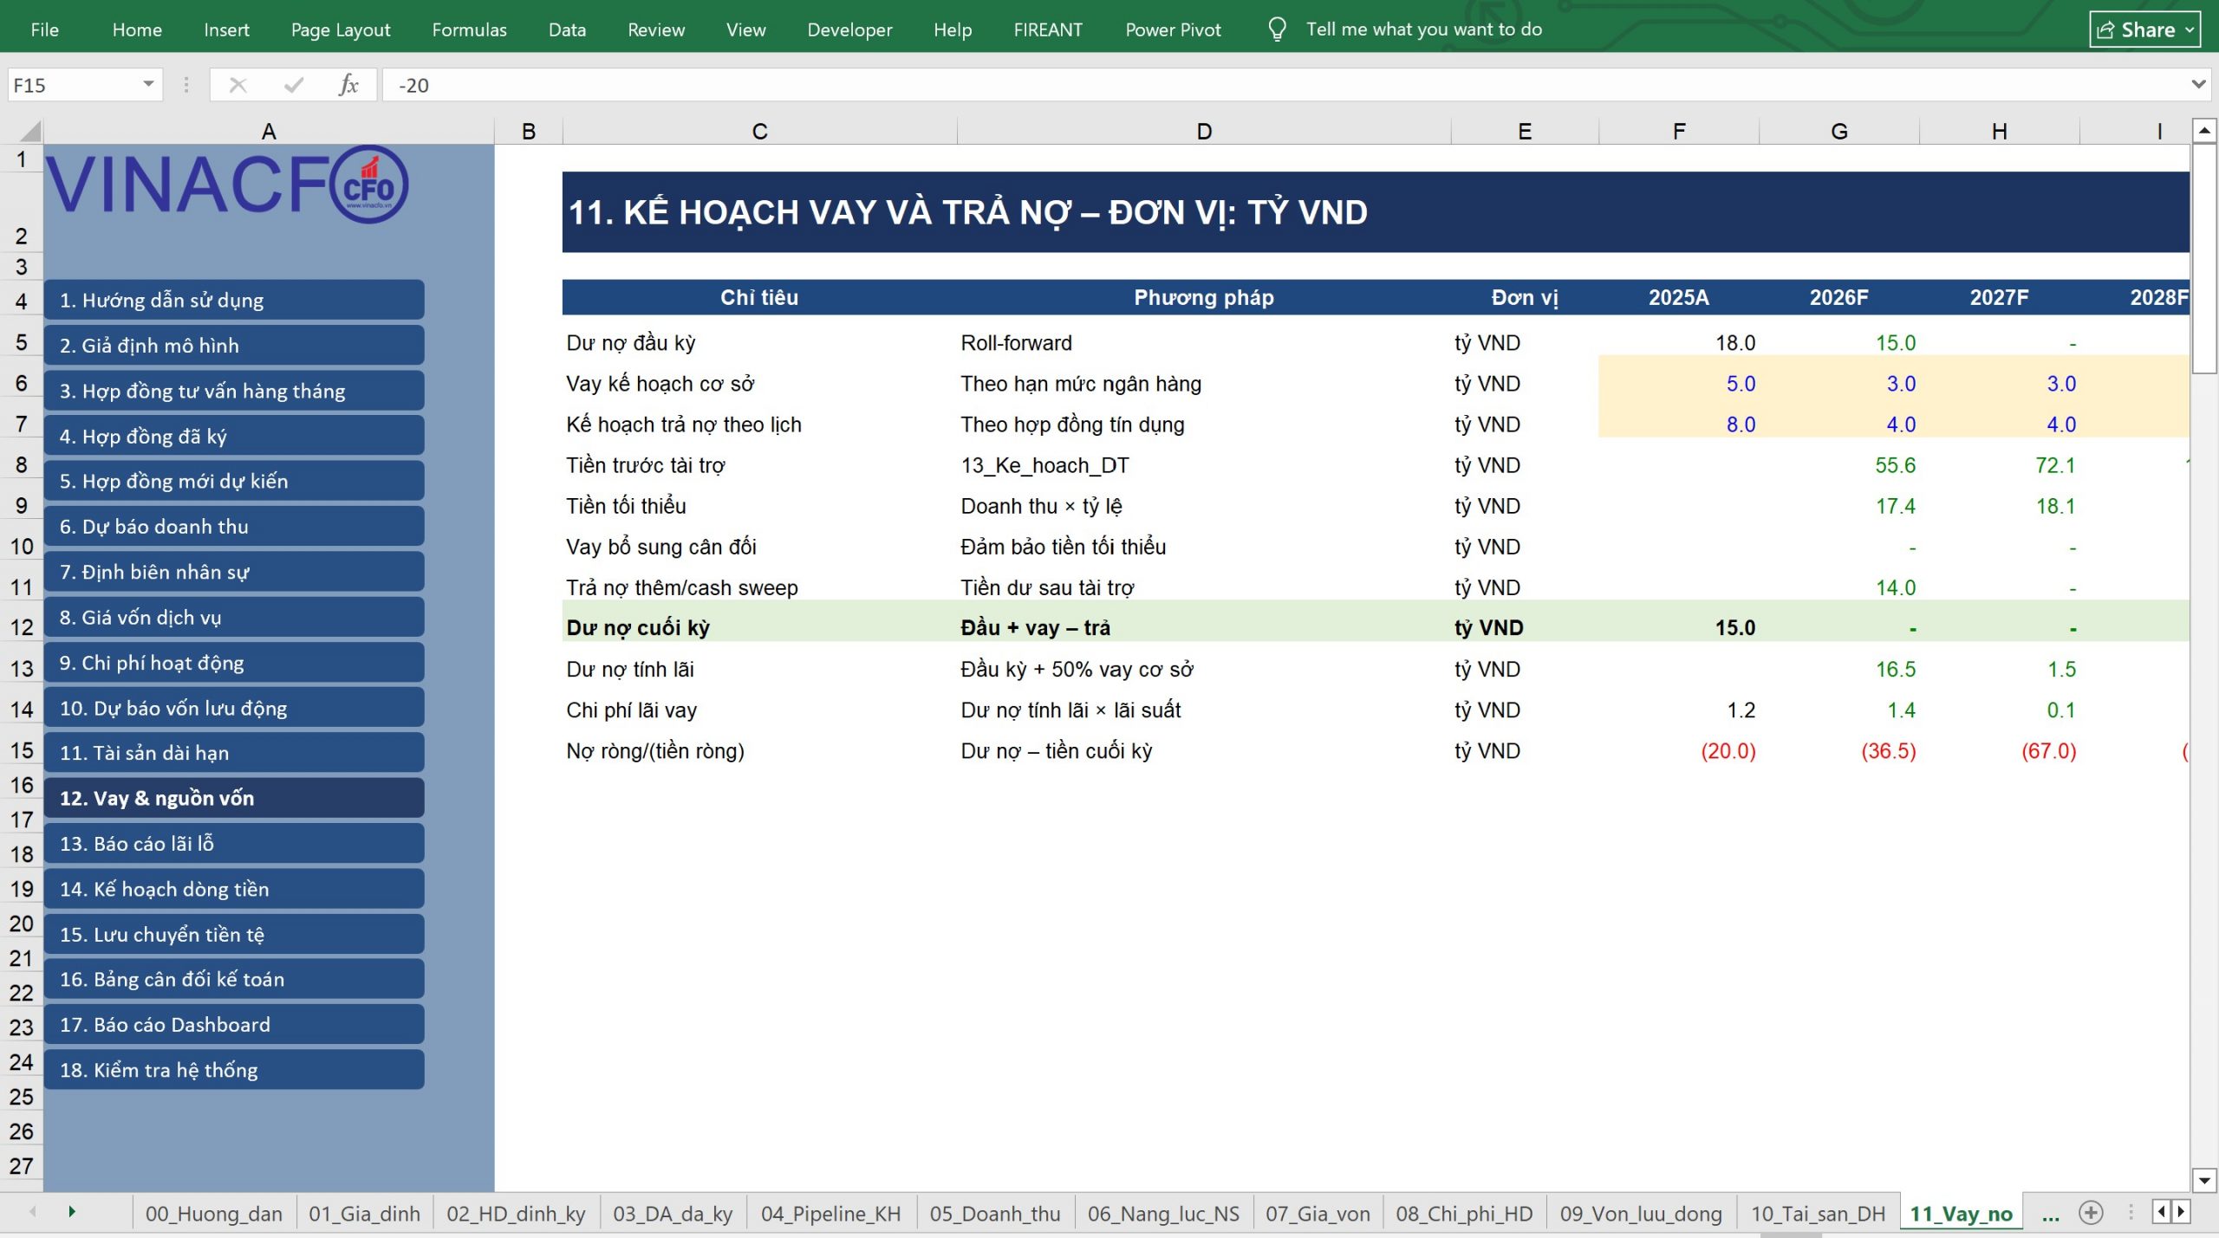Image resolution: width=2219 pixels, height=1238 pixels.
Task: Click horizontal scroll right arrow
Action: click(2181, 1212)
